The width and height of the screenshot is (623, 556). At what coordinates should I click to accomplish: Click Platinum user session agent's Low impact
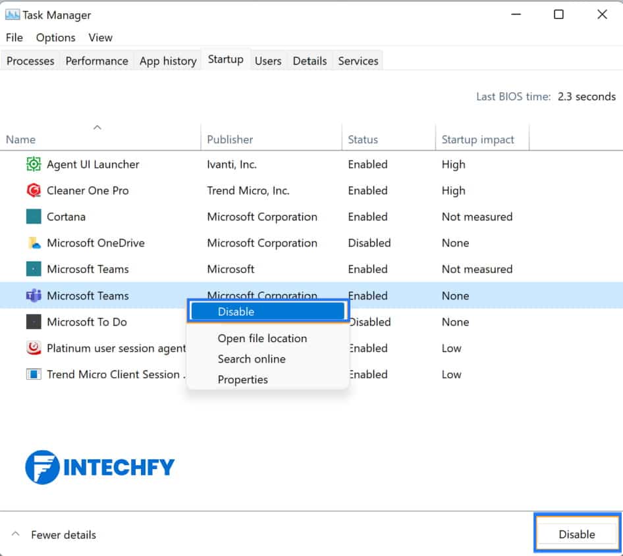[451, 348]
